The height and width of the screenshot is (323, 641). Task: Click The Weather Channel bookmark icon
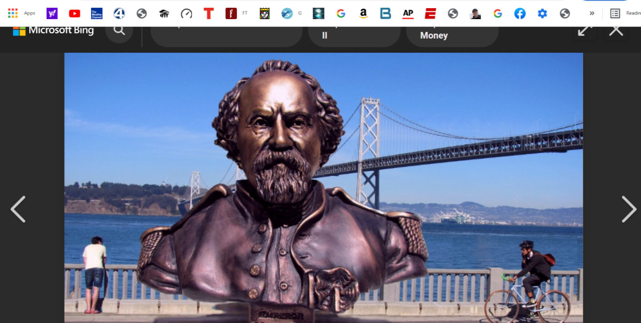pyautogui.click(x=97, y=14)
